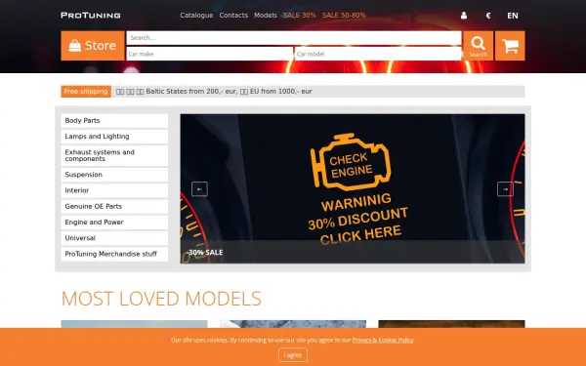Open the Privacy & Cookie Policy link
The image size is (586, 366).
383,340
